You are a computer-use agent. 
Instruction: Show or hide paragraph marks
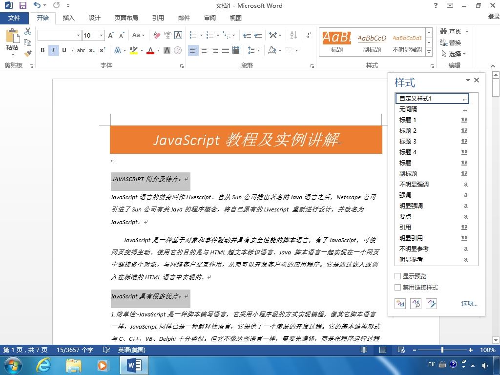309,35
